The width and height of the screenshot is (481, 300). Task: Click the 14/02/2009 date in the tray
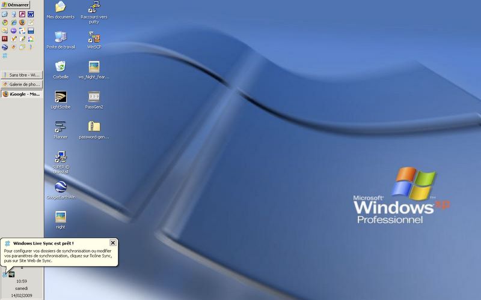[x=22, y=296]
